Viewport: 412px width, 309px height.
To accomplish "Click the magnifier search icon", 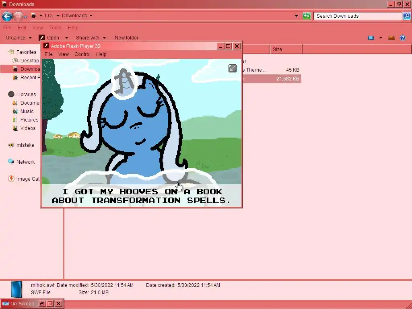I will click(x=407, y=16).
